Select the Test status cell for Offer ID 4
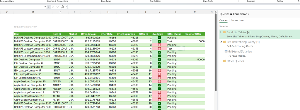The image size is (300, 110). click(176, 49)
